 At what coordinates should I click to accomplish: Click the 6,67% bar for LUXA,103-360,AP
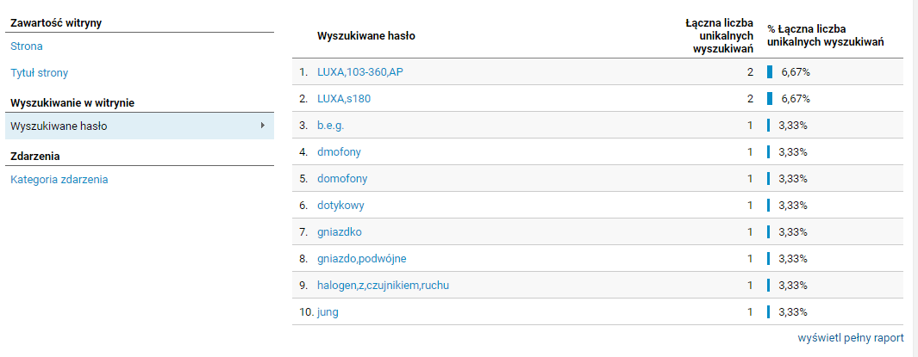pyautogui.click(x=770, y=72)
